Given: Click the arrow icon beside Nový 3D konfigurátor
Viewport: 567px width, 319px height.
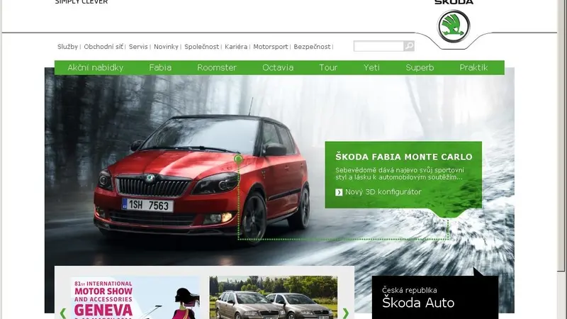Looking at the screenshot, I should coord(339,192).
